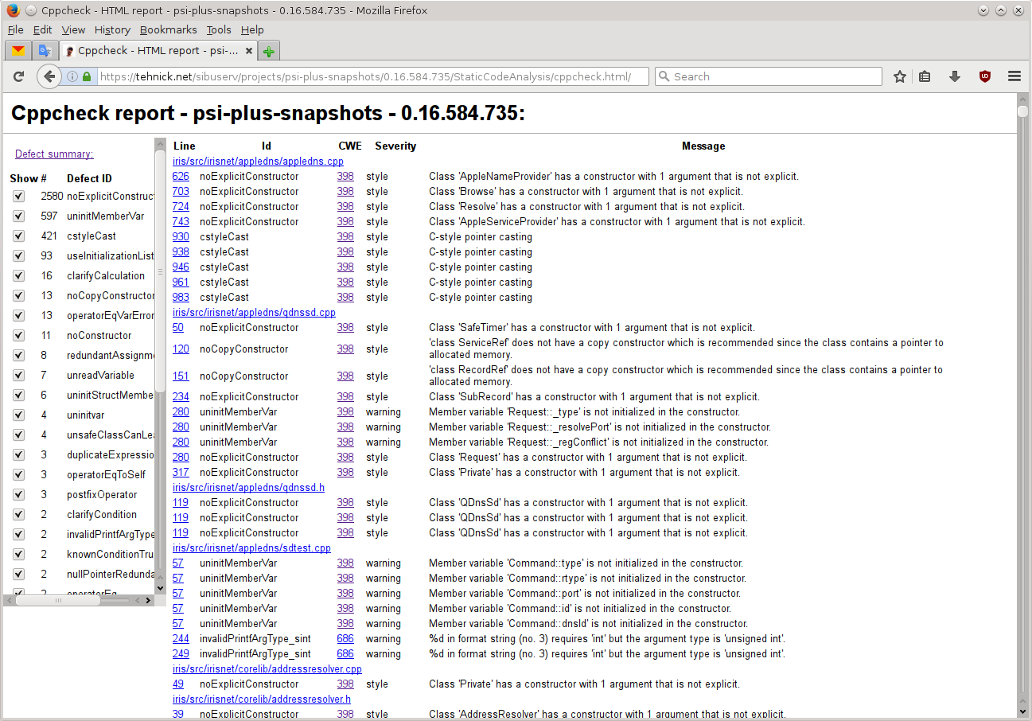Click the 'Member variable Command::port' message
The image size is (1032, 721).
click(x=585, y=593)
